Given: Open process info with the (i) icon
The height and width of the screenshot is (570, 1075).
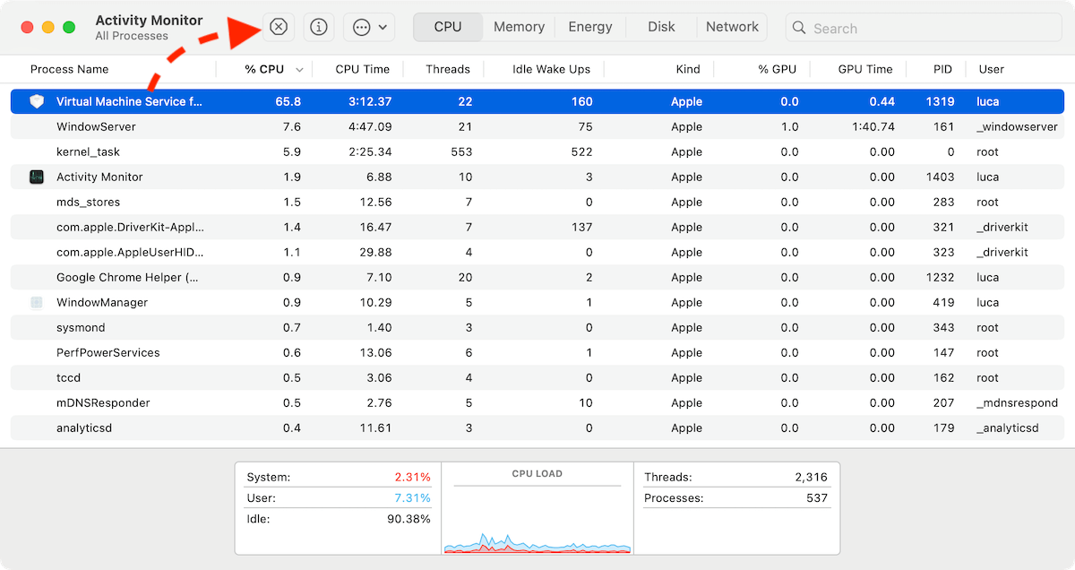Looking at the screenshot, I should tap(318, 27).
